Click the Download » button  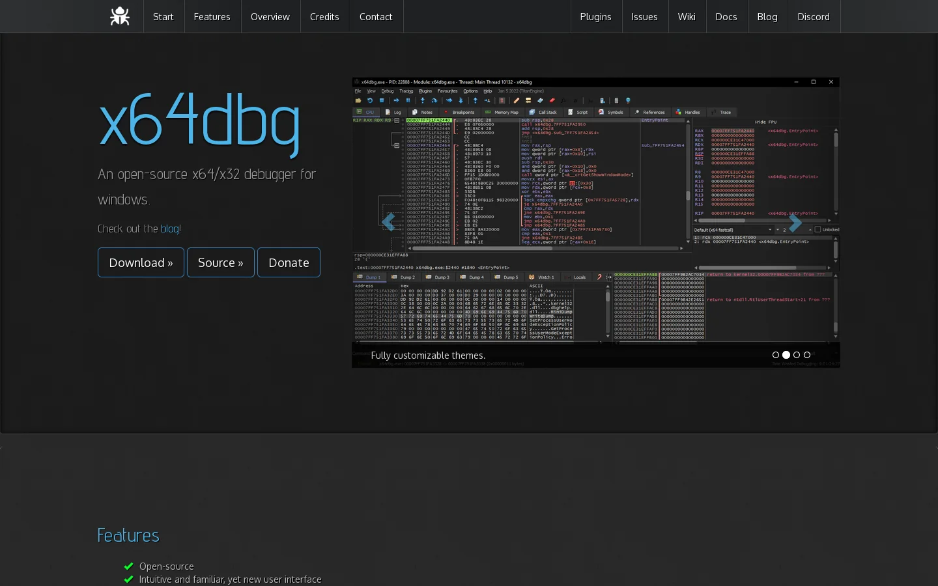[x=141, y=262]
